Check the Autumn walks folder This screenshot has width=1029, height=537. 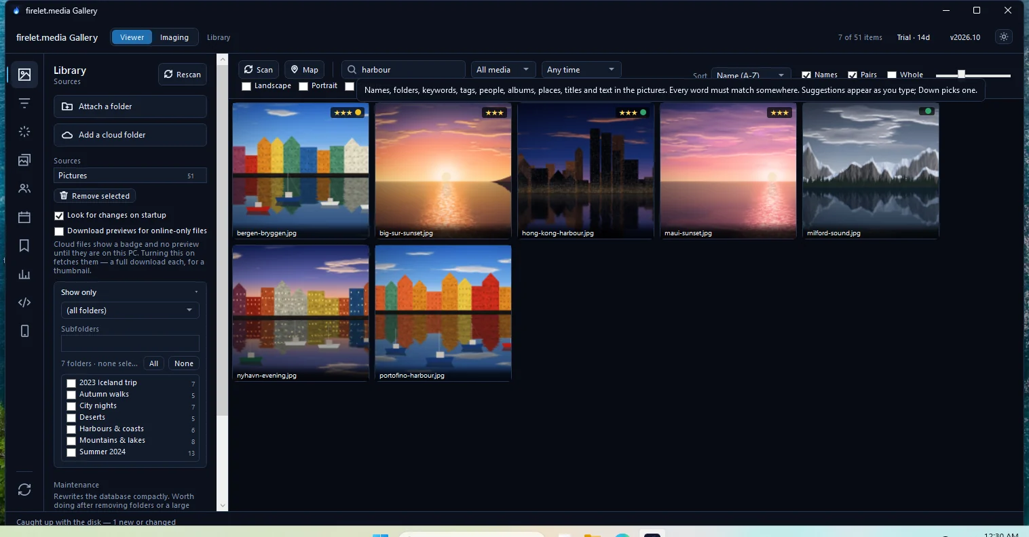tap(71, 395)
